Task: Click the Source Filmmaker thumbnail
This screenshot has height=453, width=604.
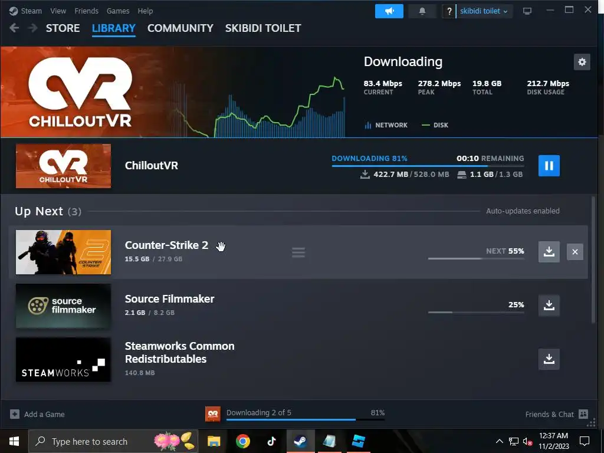Action: click(63, 306)
